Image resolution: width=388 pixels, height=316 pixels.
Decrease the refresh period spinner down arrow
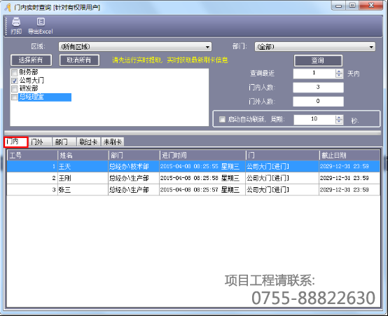(339, 122)
